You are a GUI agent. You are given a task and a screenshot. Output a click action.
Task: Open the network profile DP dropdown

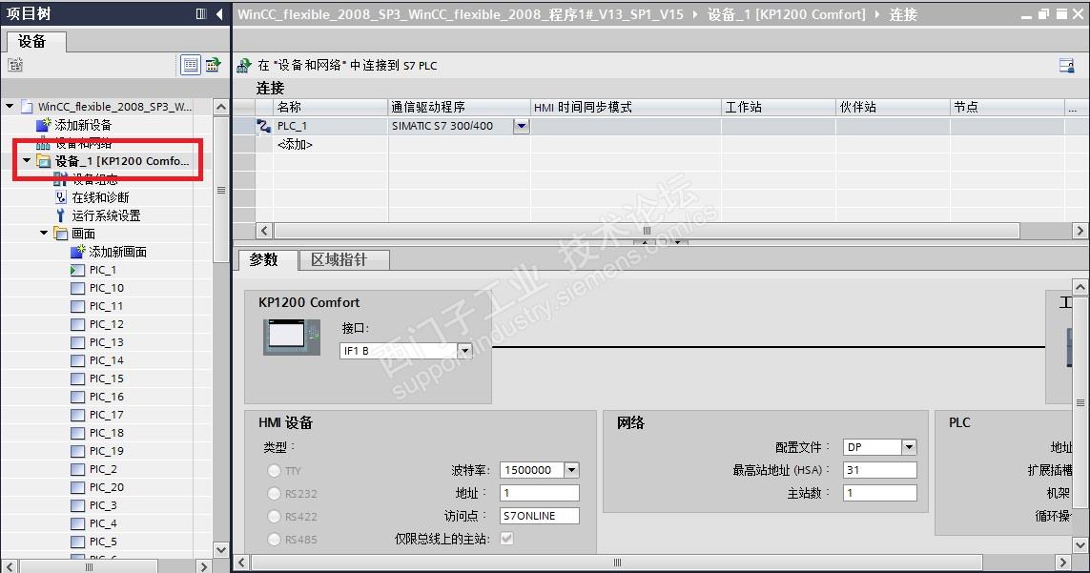[x=909, y=447]
